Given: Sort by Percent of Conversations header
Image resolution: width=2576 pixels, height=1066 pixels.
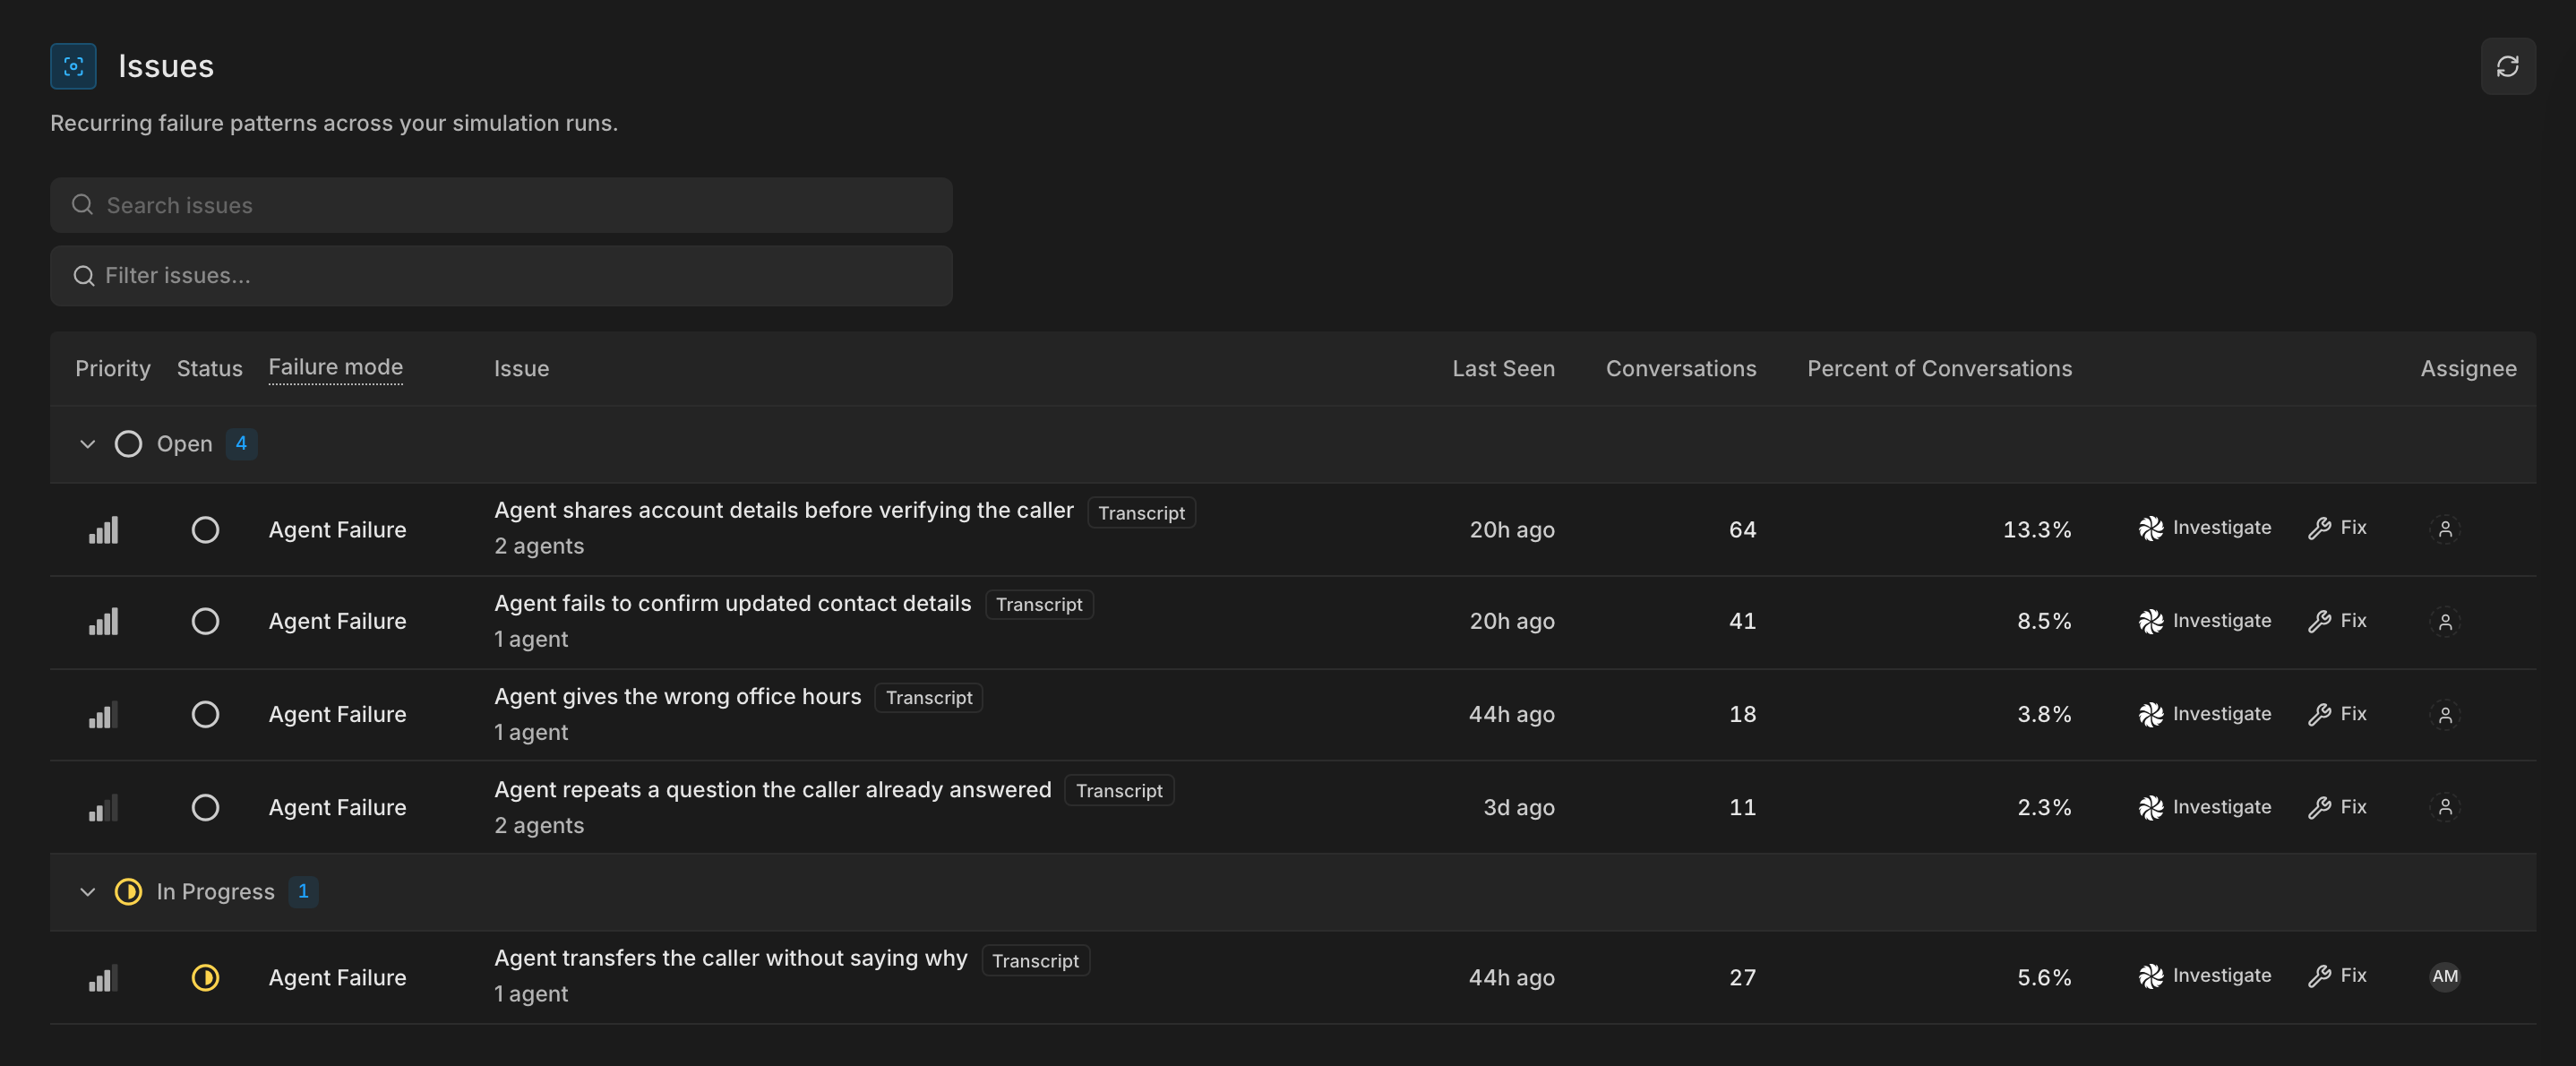Looking at the screenshot, I should pos(1939,369).
